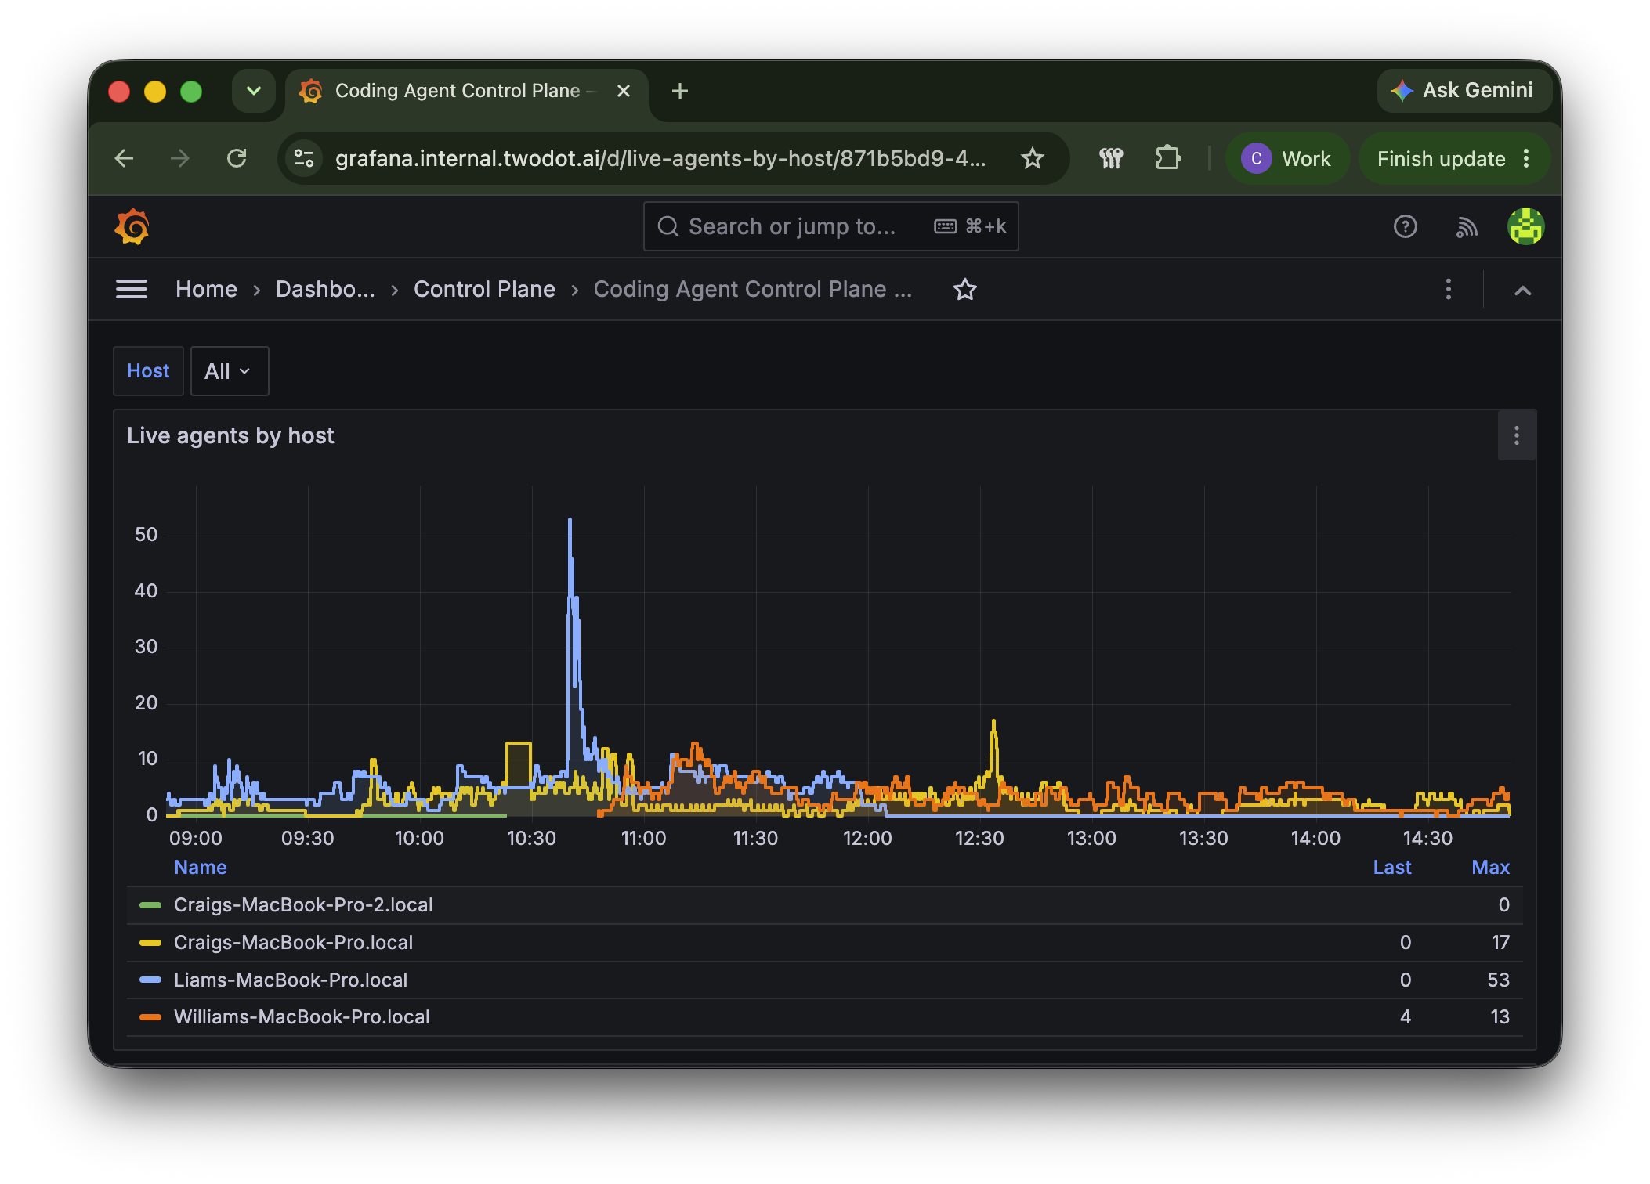Sort legend by Name column
This screenshot has width=1650, height=1184.
point(201,868)
